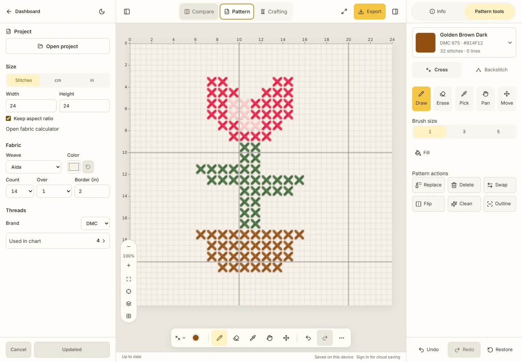Open more options ellipsis in bottom toolbar
Image resolution: width=522 pixels, height=362 pixels.
click(x=341, y=338)
